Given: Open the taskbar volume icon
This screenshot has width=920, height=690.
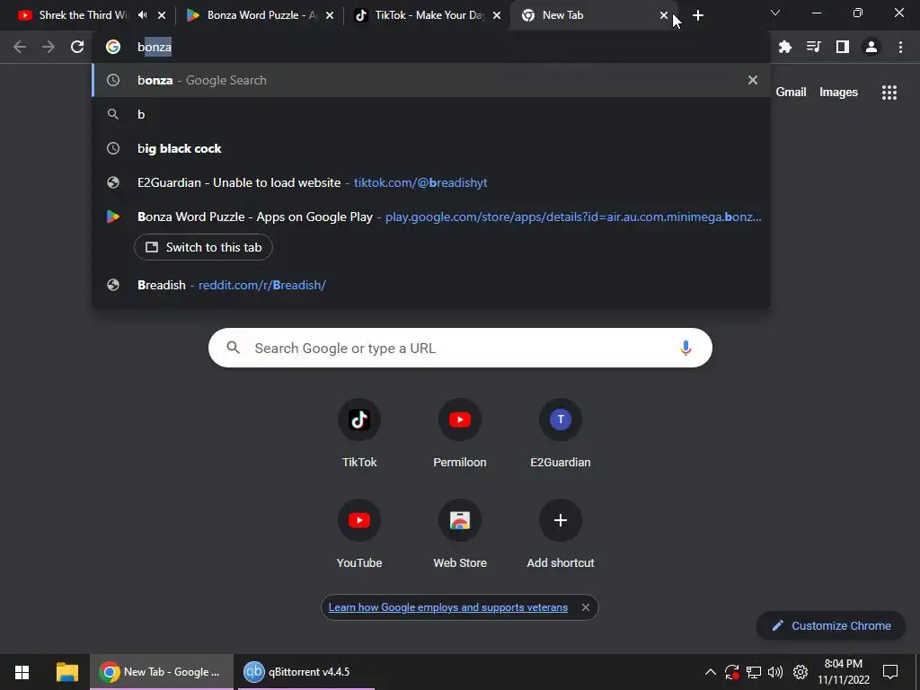Looking at the screenshot, I should (x=775, y=672).
